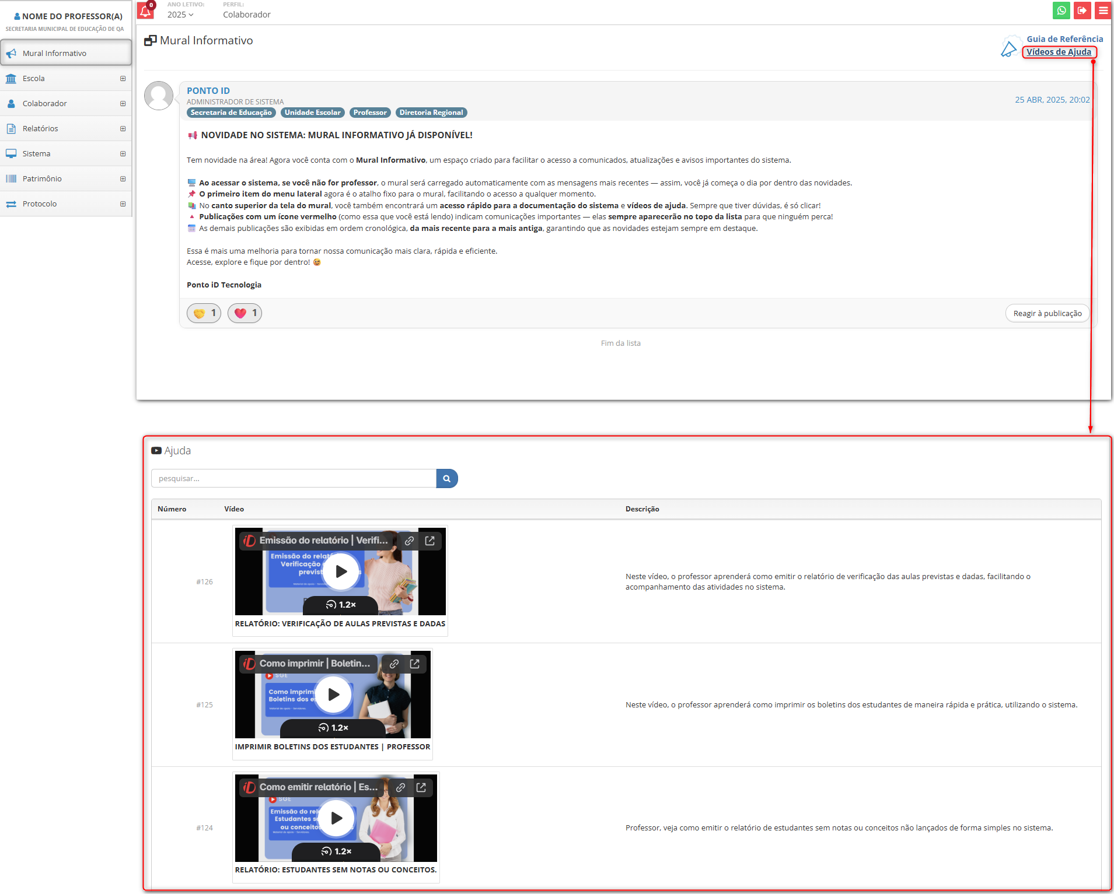Click the Descrição column header
The width and height of the screenshot is (1114, 894).
click(x=642, y=509)
